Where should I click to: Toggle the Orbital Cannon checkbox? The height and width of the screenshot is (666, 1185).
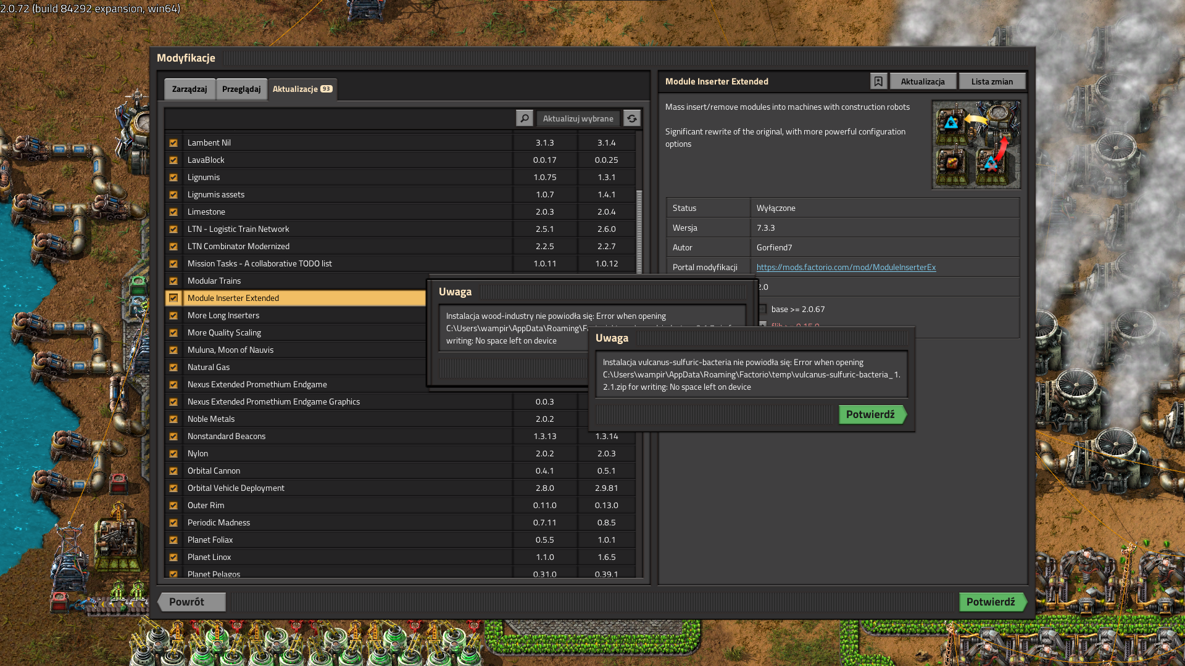tap(173, 471)
